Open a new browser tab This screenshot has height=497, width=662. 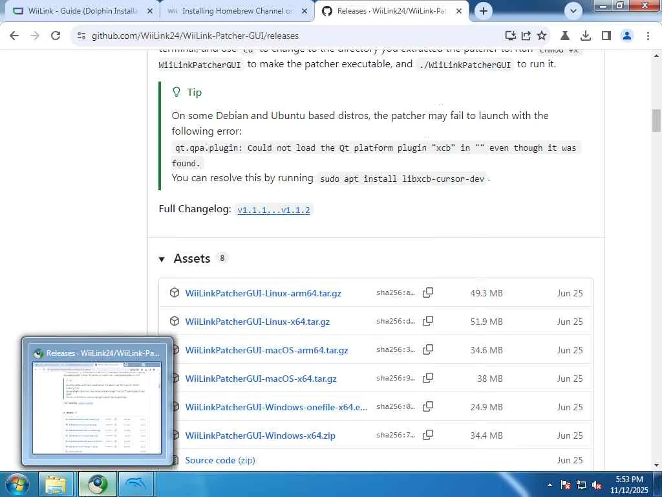pos(484,11)
